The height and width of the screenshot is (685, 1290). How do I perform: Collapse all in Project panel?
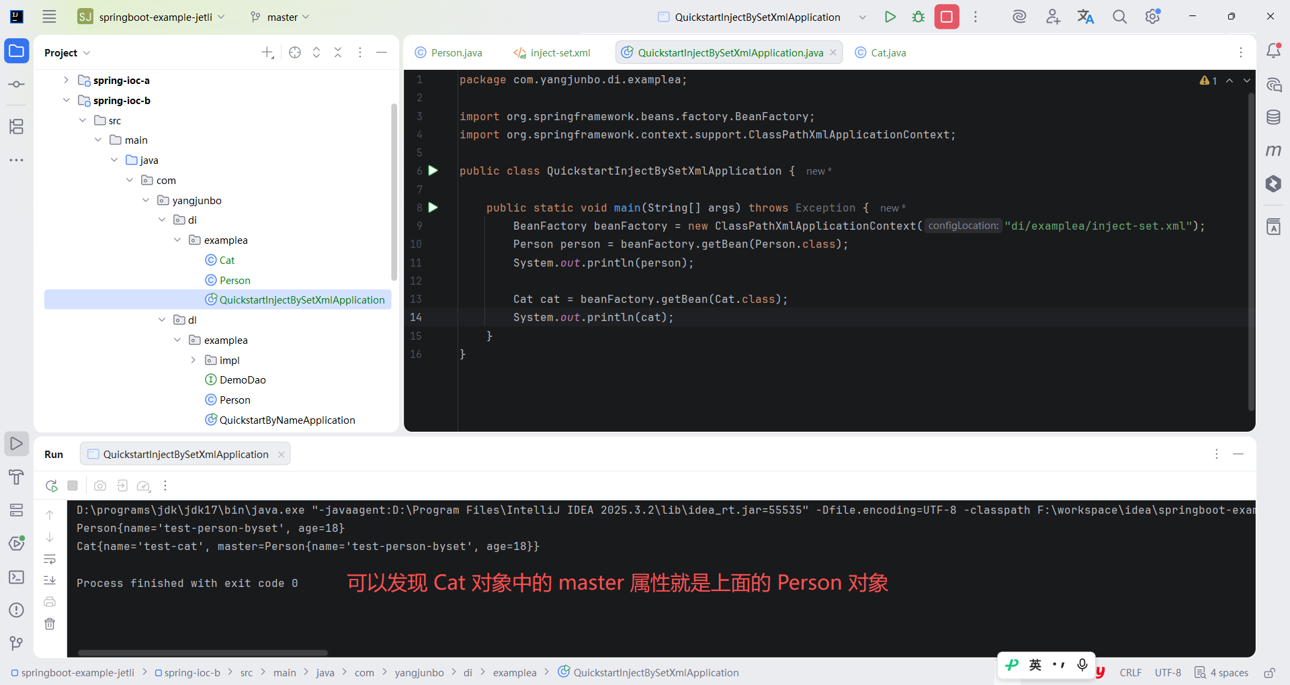click(x=338, y=52)
